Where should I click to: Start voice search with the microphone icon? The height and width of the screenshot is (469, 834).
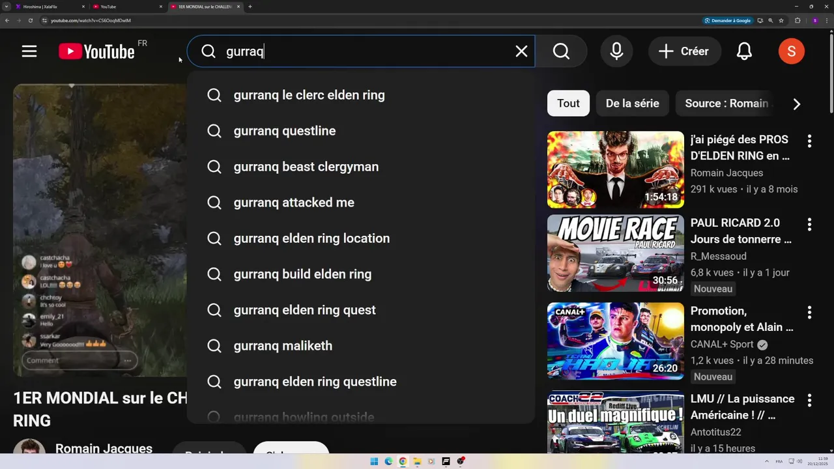(616, 51)
